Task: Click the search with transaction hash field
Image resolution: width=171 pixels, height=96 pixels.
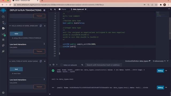Action: [103, 65]
